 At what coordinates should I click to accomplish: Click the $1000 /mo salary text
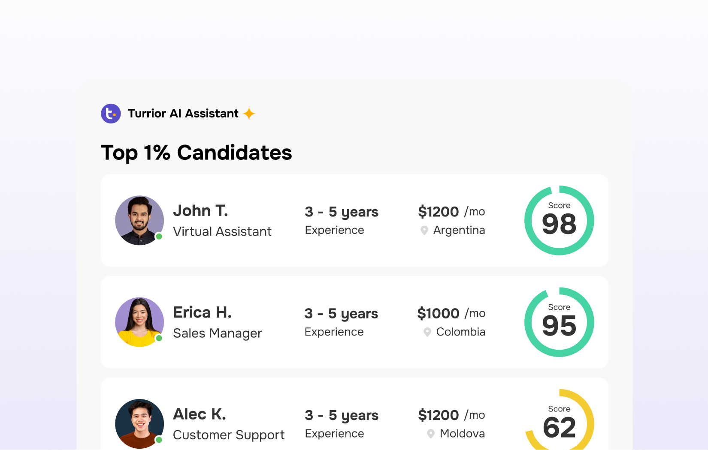coord(451,313)
